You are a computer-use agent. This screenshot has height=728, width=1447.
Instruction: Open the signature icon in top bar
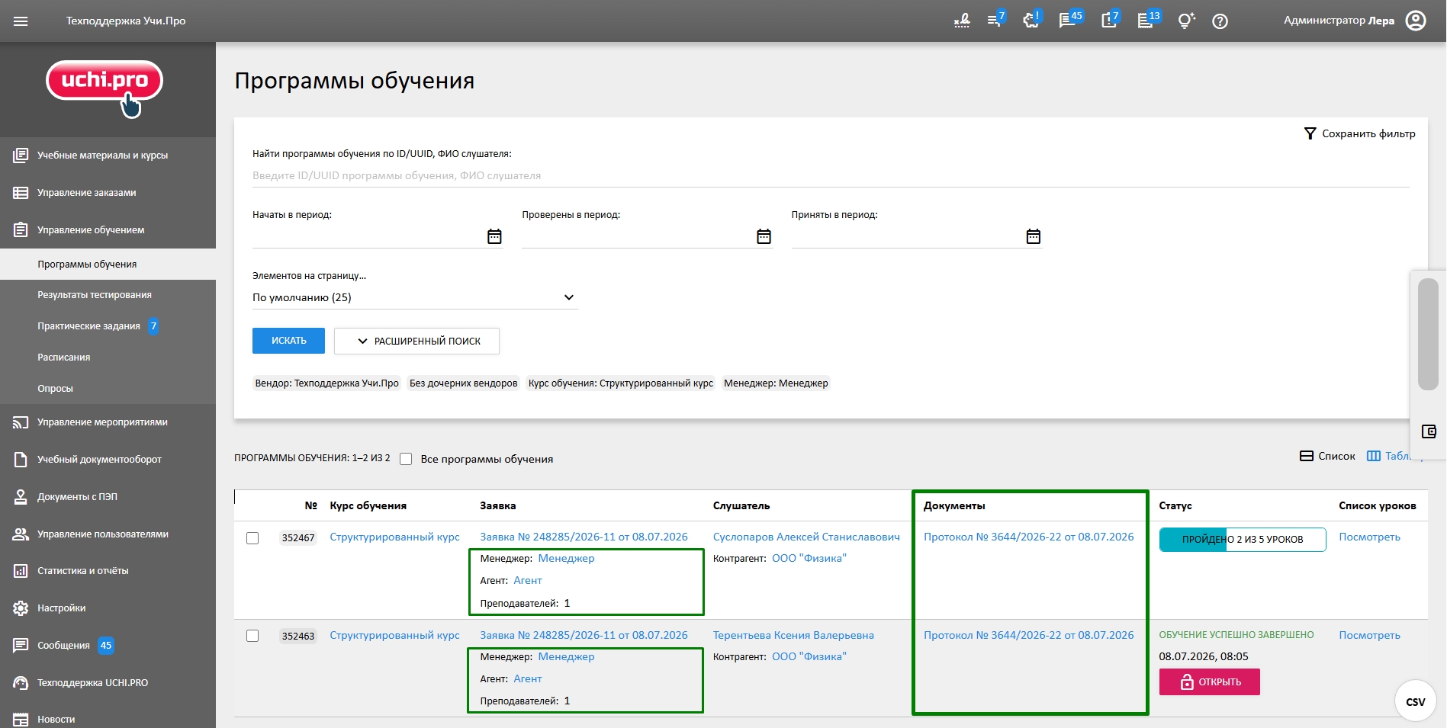tap(962, 21)
